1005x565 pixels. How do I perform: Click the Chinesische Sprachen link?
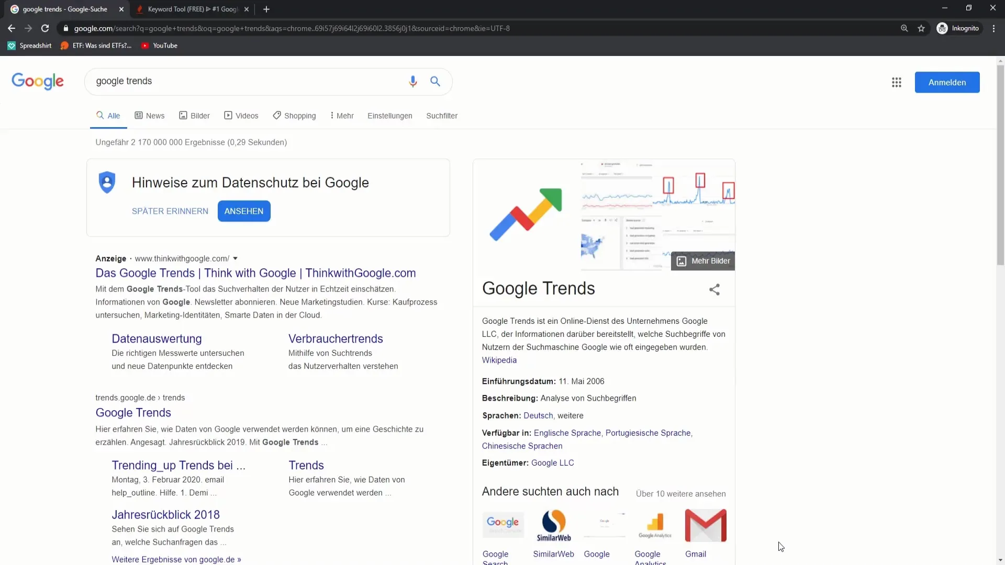(522, 446)
